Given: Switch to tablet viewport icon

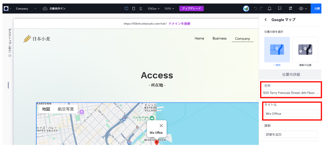Looking at the screenshot, I should (x=134, y=8).
